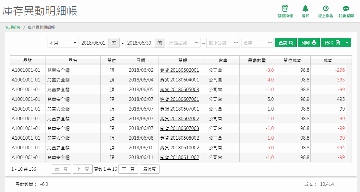The height and width of the screenshot is (192, 360).
Task: Open document 銷貨 20180610002
Action: click(180, 148)
